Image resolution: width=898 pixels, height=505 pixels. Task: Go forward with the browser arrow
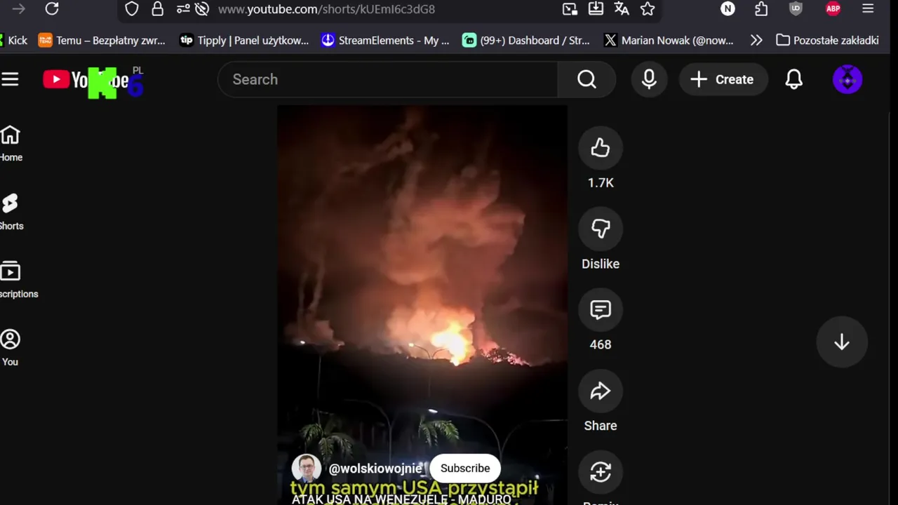(x=19, y=9)
